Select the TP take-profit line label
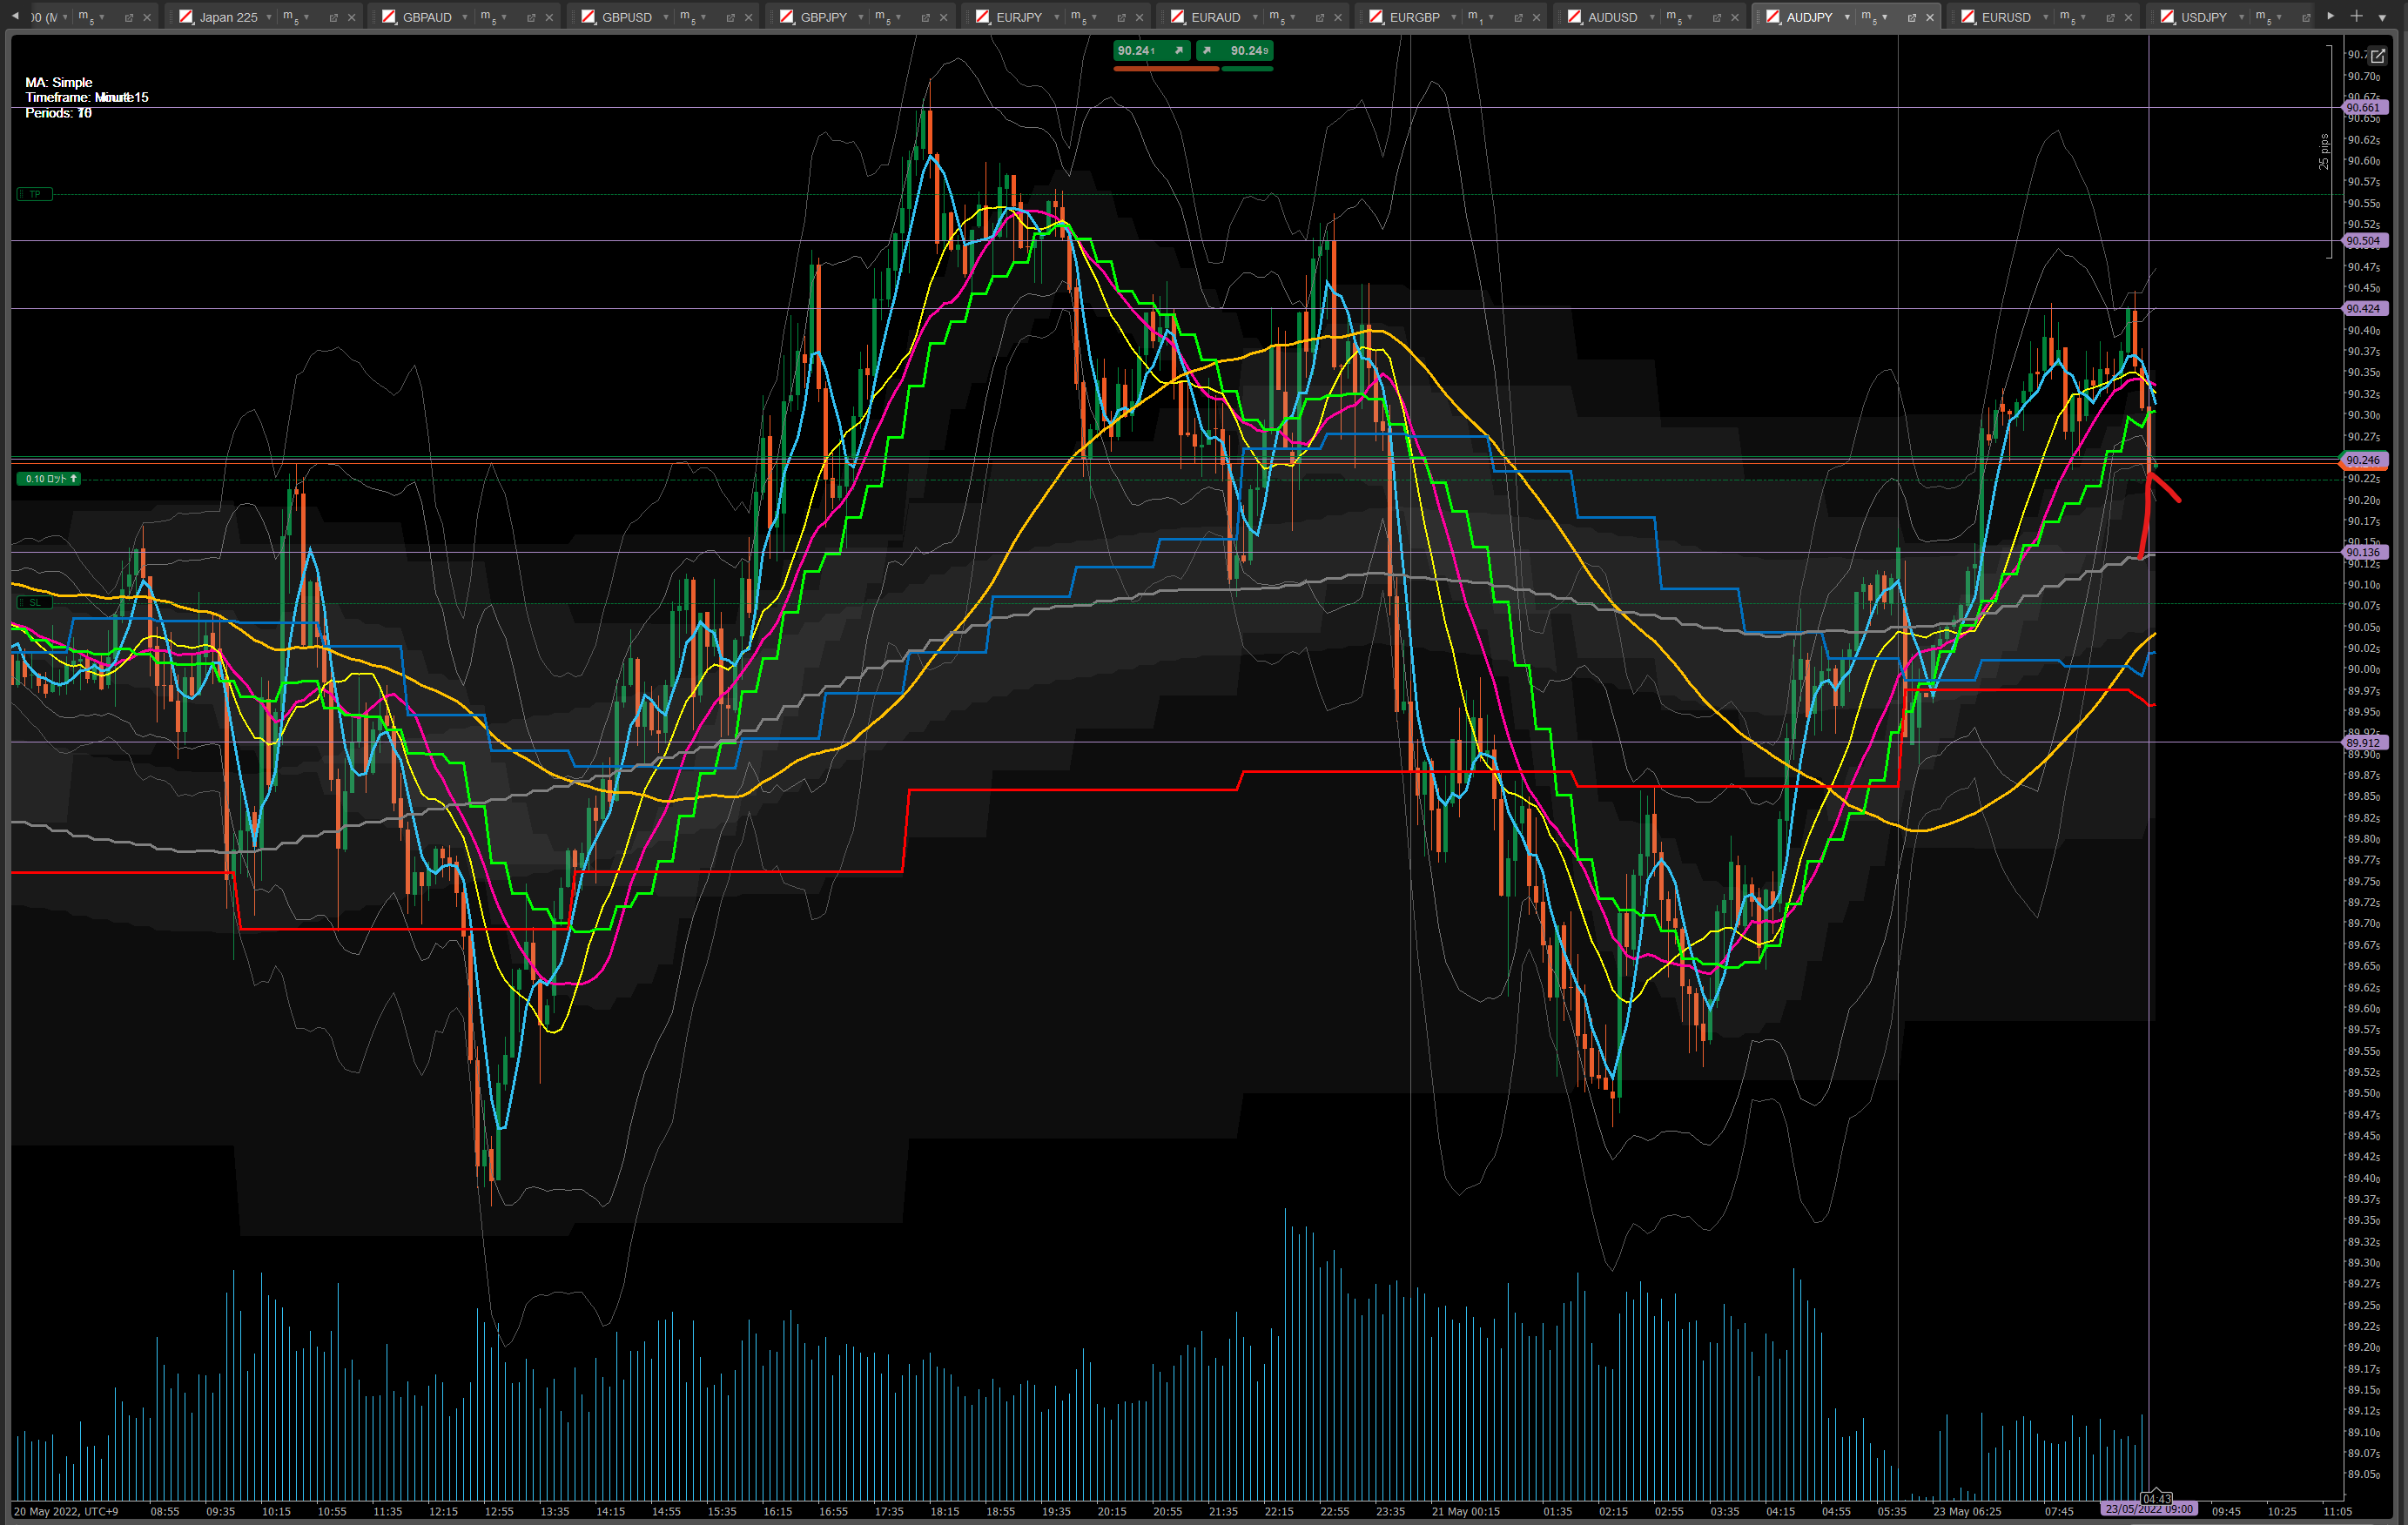 click(35, 194)
